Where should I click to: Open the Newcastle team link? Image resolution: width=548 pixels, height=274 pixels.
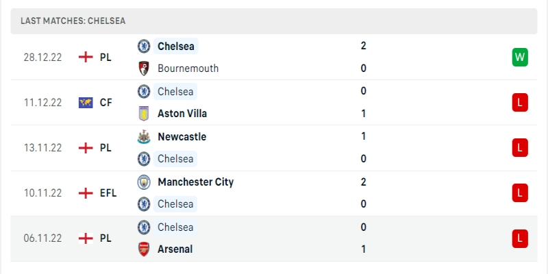182,136
